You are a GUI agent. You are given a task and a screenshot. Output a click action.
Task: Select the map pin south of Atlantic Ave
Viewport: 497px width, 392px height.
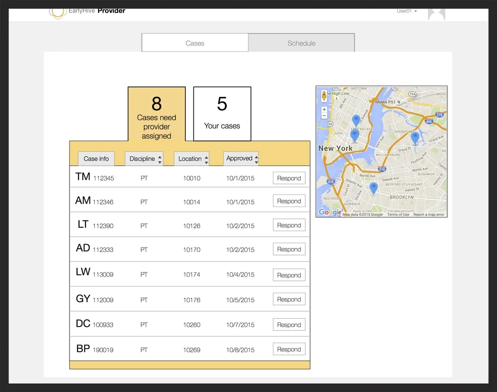(x=374, y=188)
